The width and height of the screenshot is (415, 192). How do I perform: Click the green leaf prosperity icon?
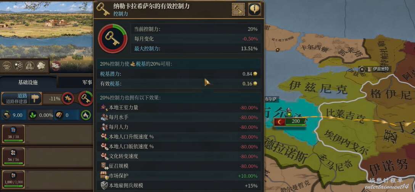(x=32, y=115)
